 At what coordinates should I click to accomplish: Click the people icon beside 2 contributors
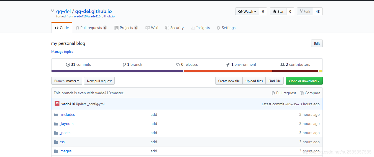(283, 65)
